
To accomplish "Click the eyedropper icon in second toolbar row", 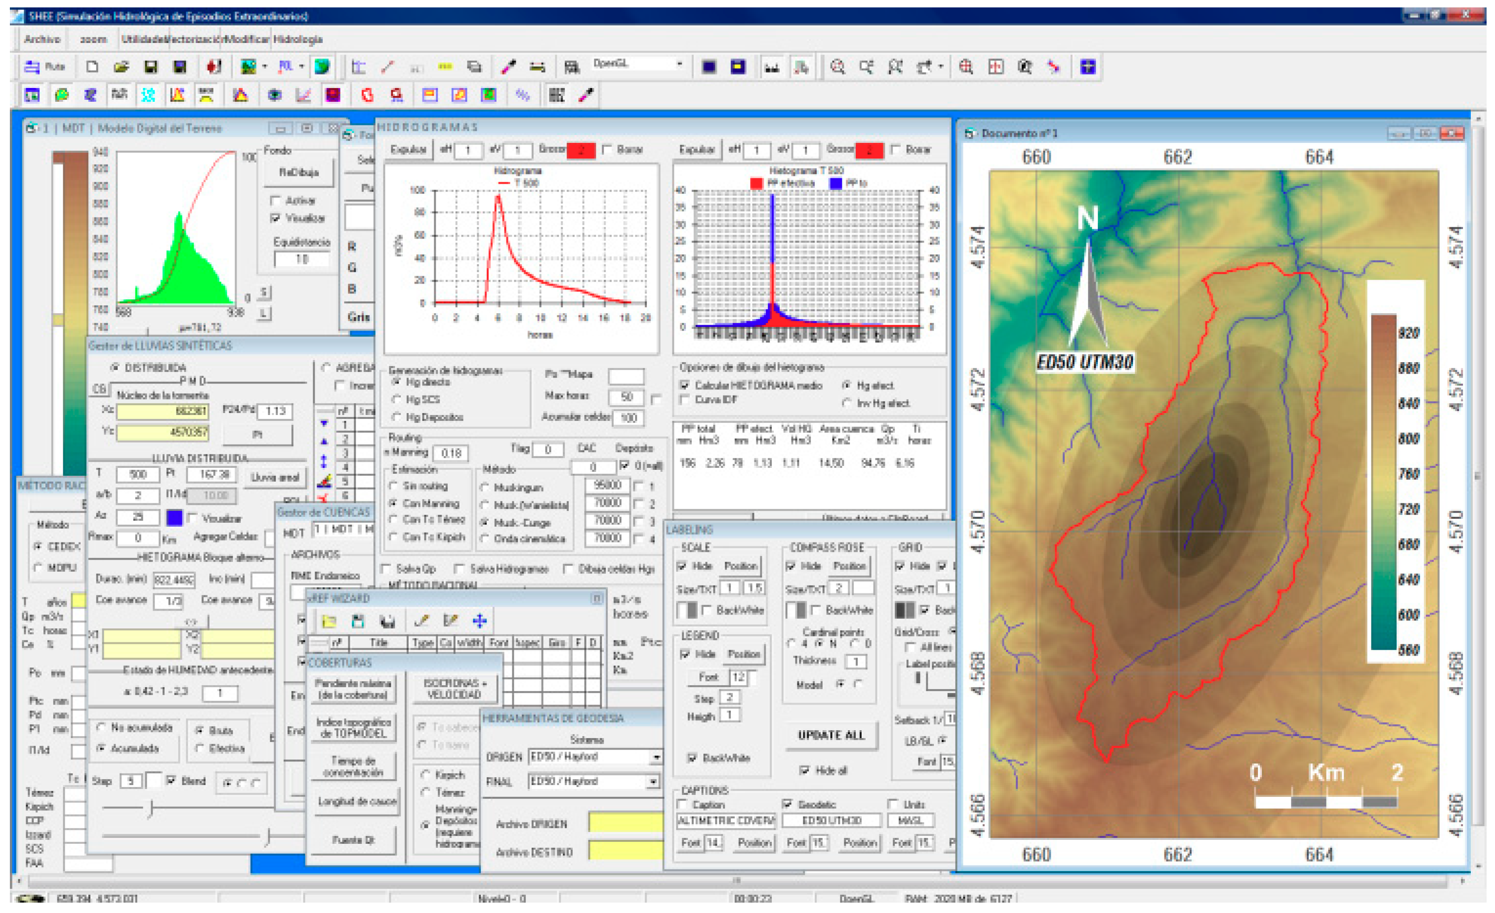I will click(586, 95).
